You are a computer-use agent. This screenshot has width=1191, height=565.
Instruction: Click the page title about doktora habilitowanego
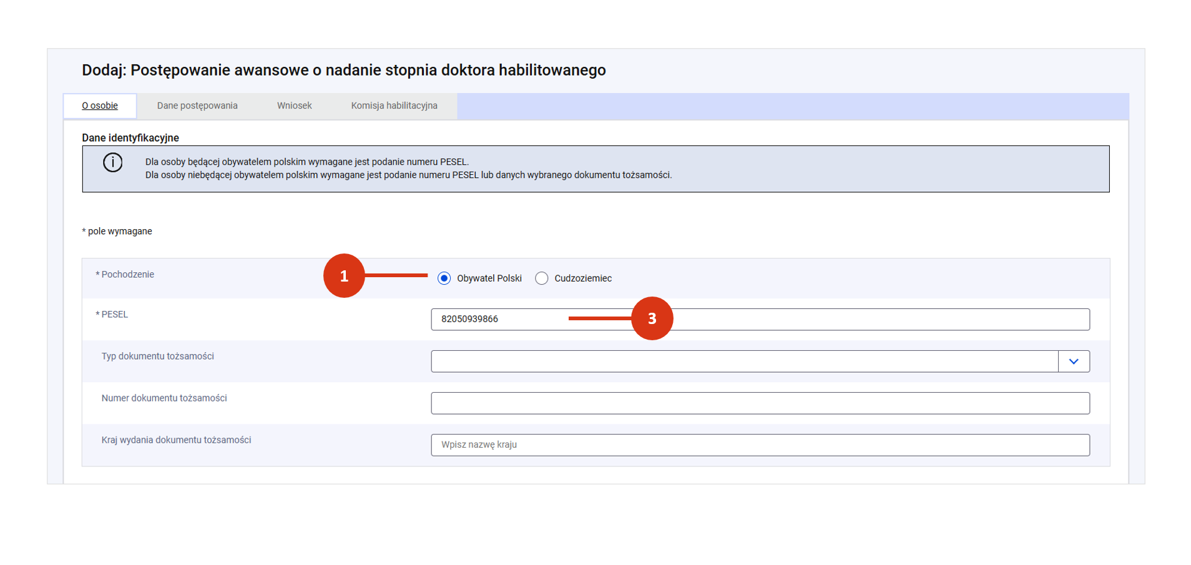click(x=343, y=70)
